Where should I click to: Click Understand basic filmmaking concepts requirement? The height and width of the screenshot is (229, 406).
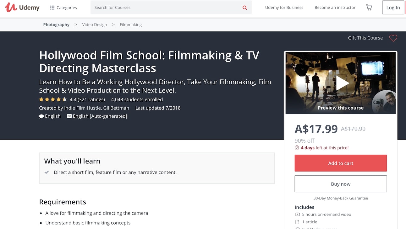click(88, 223)
